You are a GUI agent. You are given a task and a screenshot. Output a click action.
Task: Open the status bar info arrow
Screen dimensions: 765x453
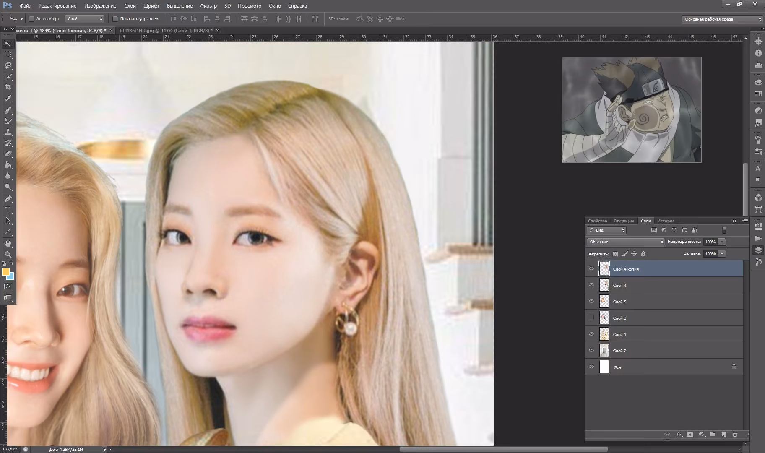(104, 450)
